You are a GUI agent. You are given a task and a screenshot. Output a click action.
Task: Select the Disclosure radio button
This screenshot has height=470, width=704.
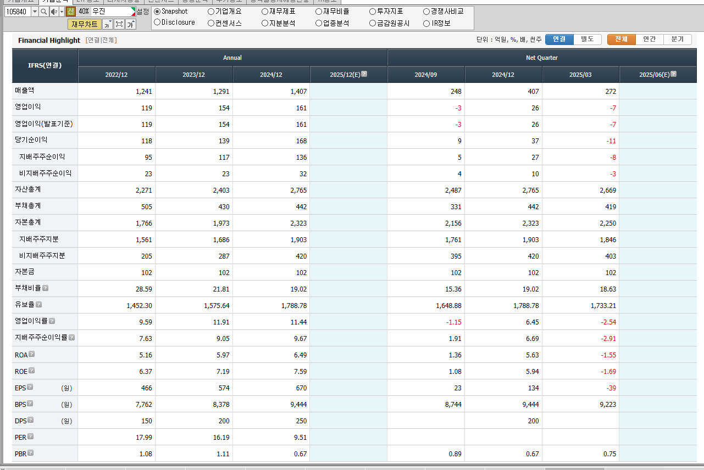tap(158, 23)
